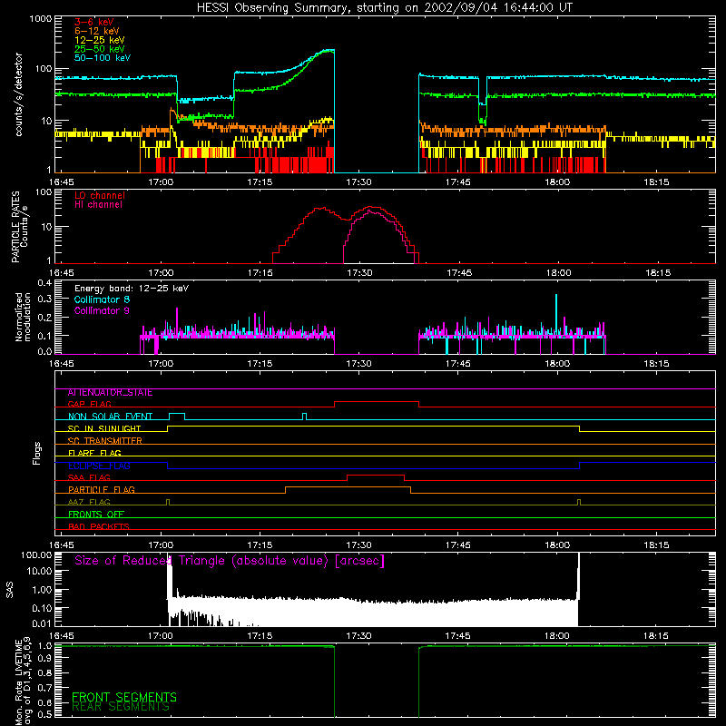Click the 'Energy band: 12-25 keV' caption
This screenshot has width=726, height=726.
point(132,289)
